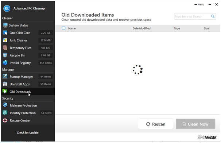
Task: Click the Junk Cleaner icon
Action: click(5, 40)
